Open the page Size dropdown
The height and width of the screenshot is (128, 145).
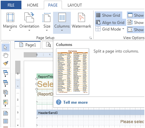pos(47,22)
